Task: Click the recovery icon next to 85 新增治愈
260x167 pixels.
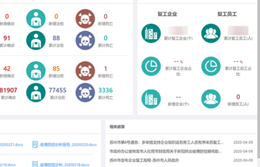Action: 35,71
